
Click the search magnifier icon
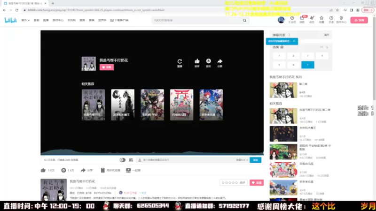[244, 20]
